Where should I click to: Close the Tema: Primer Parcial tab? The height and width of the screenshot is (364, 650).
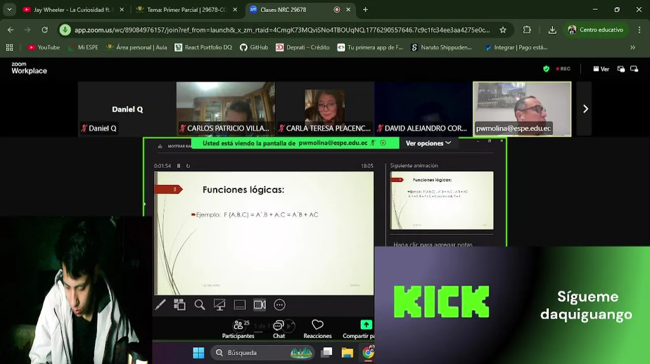(x=235, y=10)
